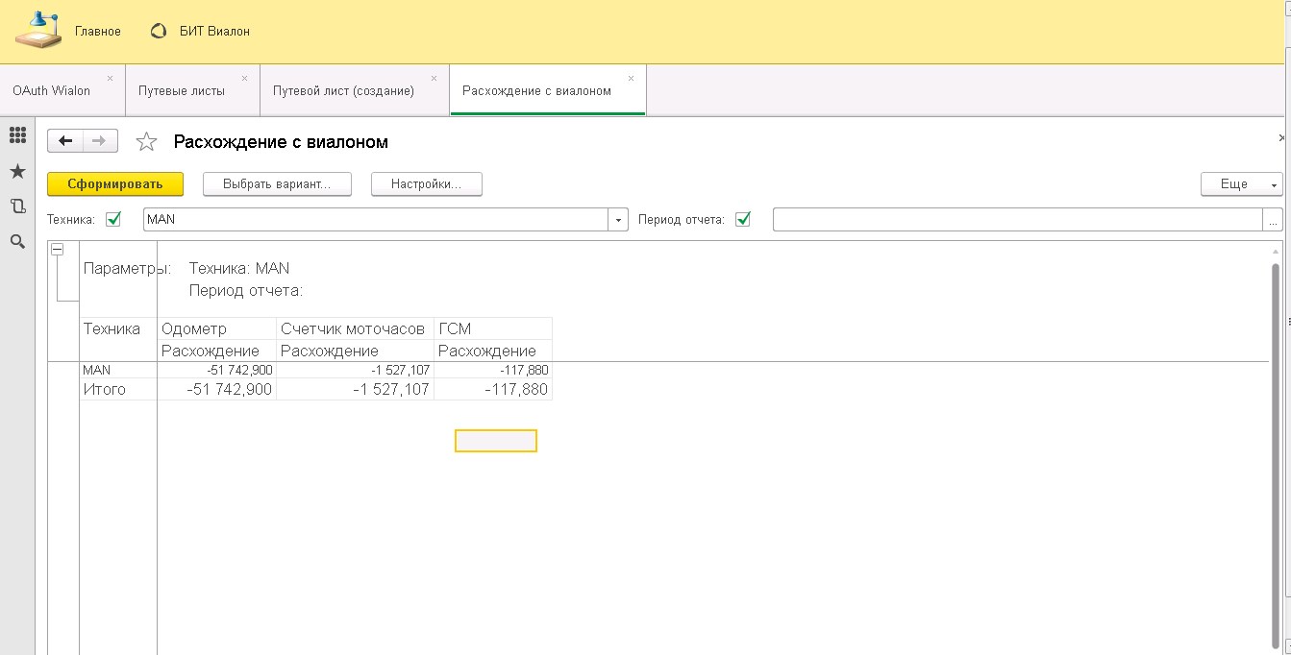Click the Search magnifier icon
Screen dimensions: 1291x655
(x=17, y=242)
